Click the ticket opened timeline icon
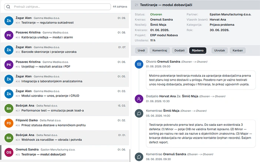The width and height of the screenshot is (260, 162). [139, 64]
